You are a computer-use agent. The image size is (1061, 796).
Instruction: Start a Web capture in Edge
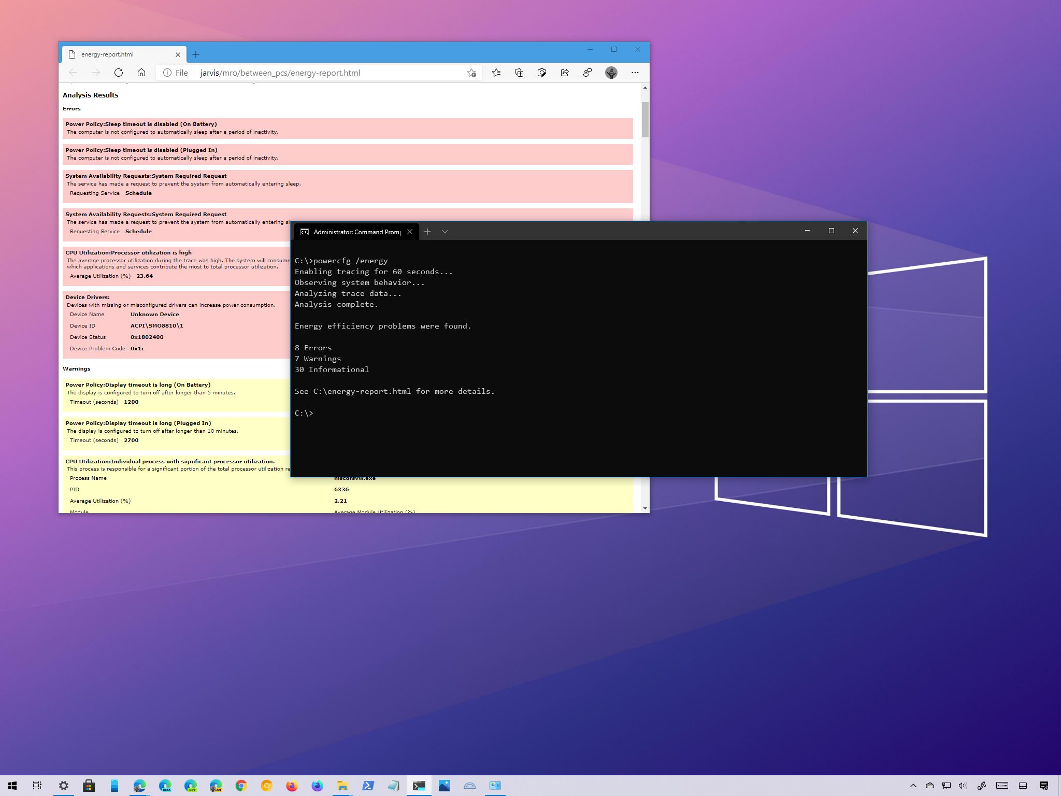point(541,73)
